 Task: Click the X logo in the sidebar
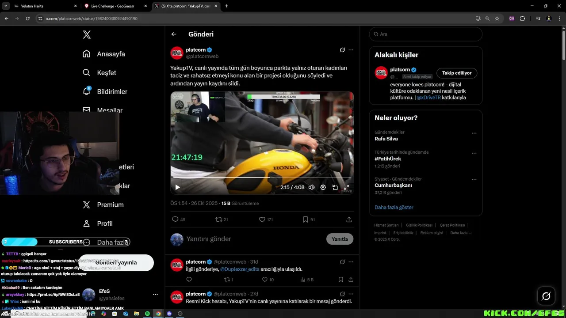[x=87, y=35]
